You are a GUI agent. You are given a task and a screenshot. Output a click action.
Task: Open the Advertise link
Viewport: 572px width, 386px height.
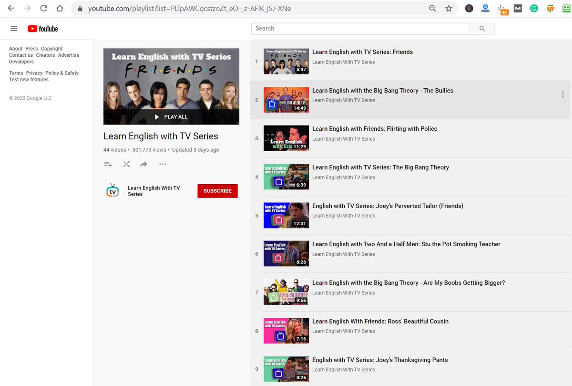69,55
